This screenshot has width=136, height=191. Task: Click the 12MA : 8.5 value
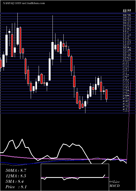[16, 176]
